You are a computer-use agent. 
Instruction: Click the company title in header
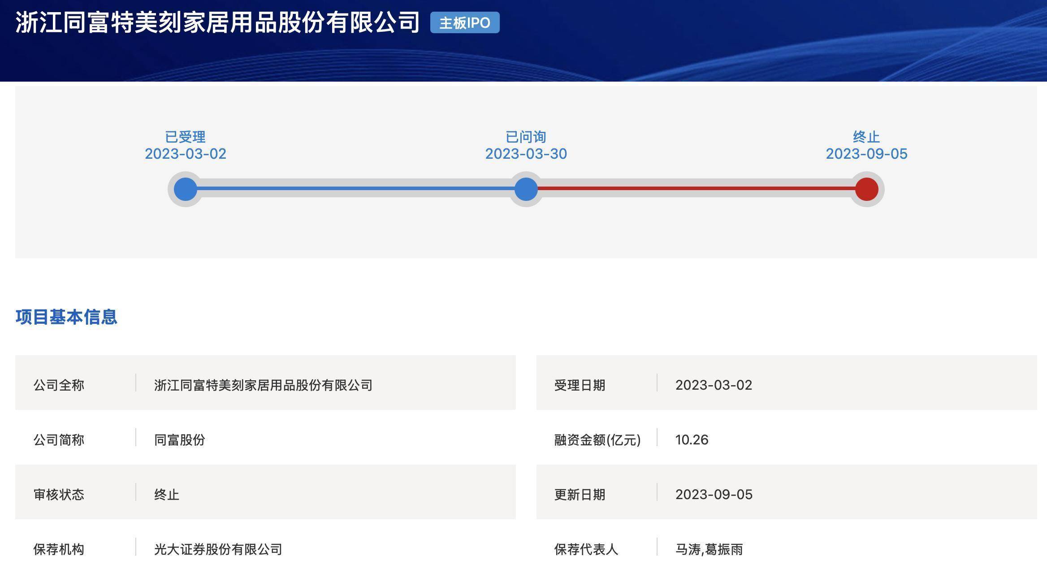pyautogui.click(x=217, y=22)
